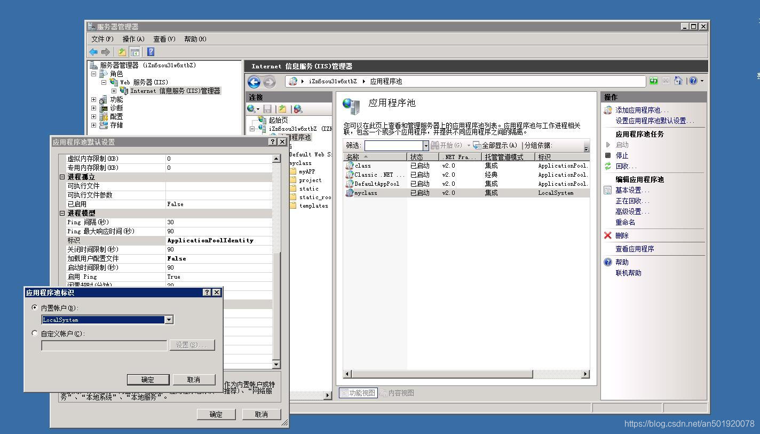Click 确定 in the default settings dialog

tap(216, 414)
